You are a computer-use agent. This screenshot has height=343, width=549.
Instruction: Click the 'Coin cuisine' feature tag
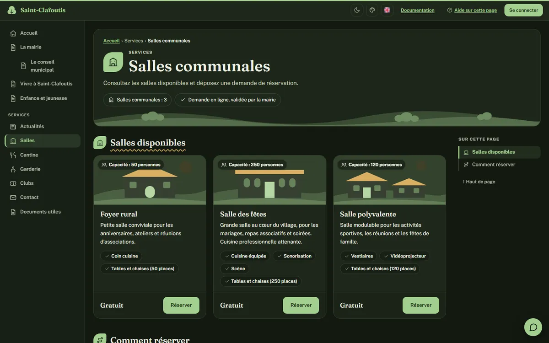tap(121, 256)
